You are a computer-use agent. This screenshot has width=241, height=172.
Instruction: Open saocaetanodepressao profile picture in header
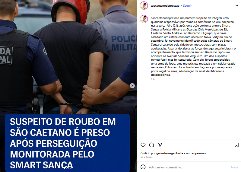point(144,6)
